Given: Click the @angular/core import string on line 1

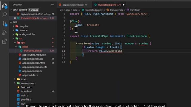Looking at the screenshot, I should 136,14.
